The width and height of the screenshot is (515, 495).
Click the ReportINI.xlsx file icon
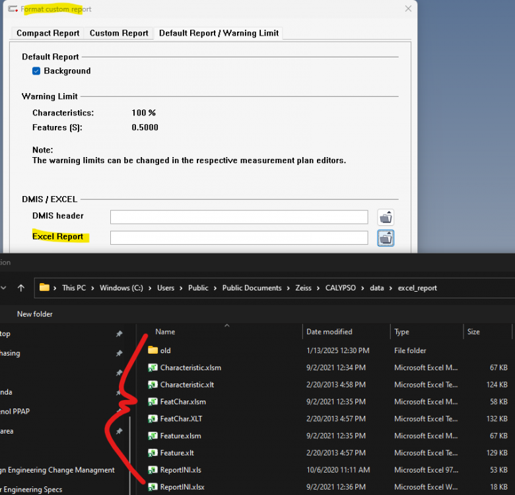coord(153,487)
